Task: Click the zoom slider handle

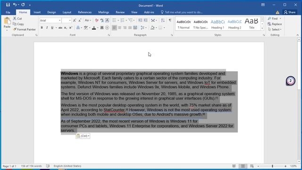Action: point(273,166)
